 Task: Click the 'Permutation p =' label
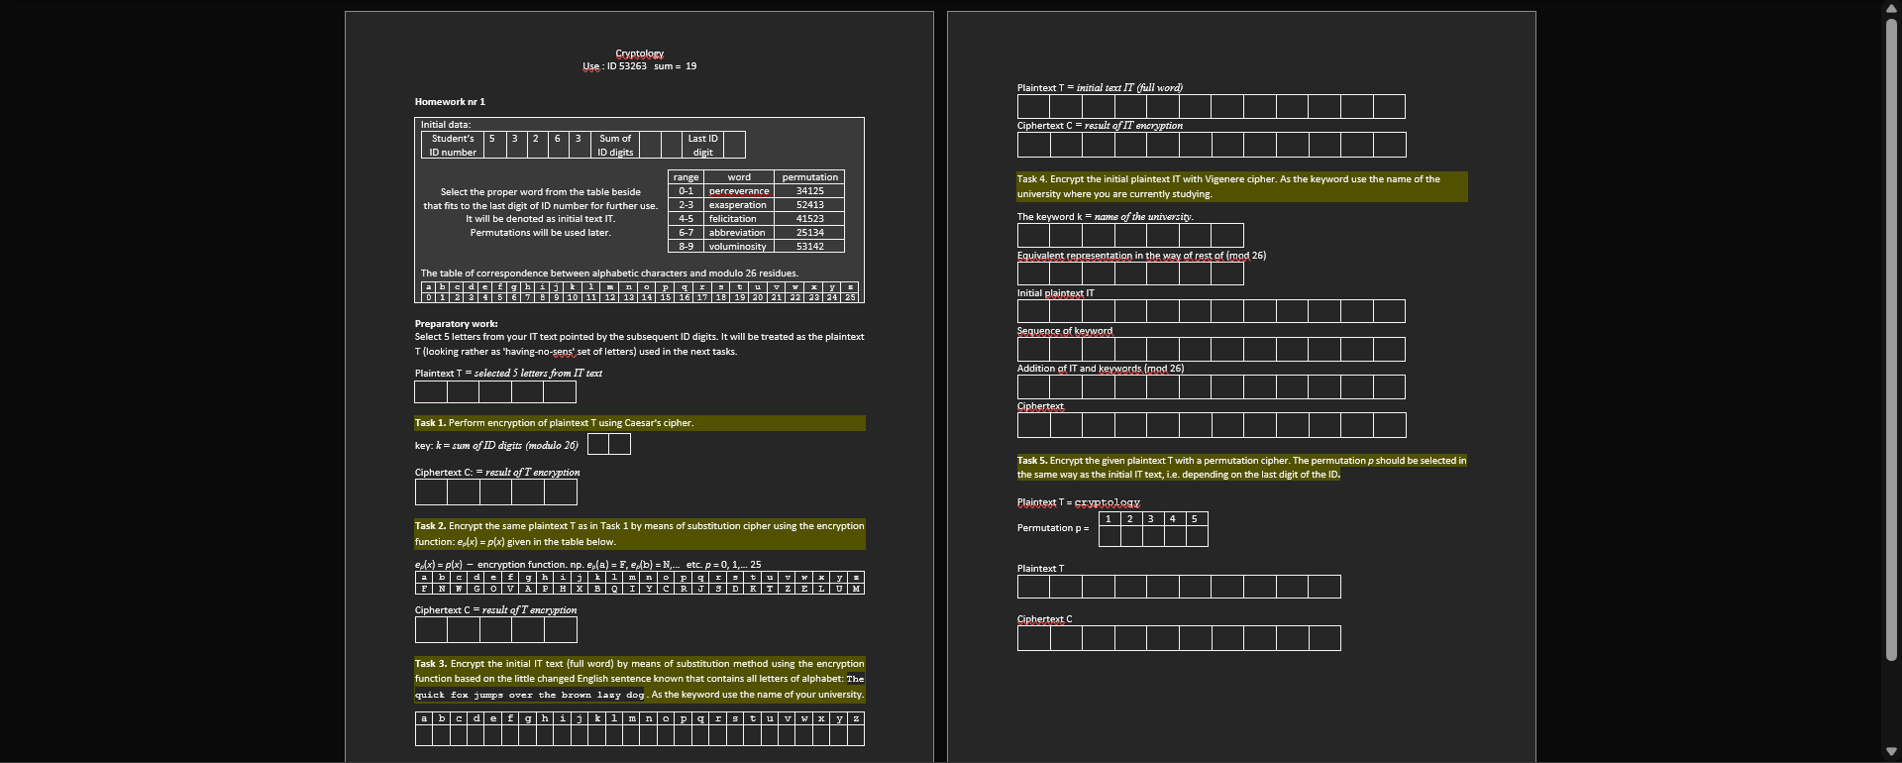point(1053,528)
